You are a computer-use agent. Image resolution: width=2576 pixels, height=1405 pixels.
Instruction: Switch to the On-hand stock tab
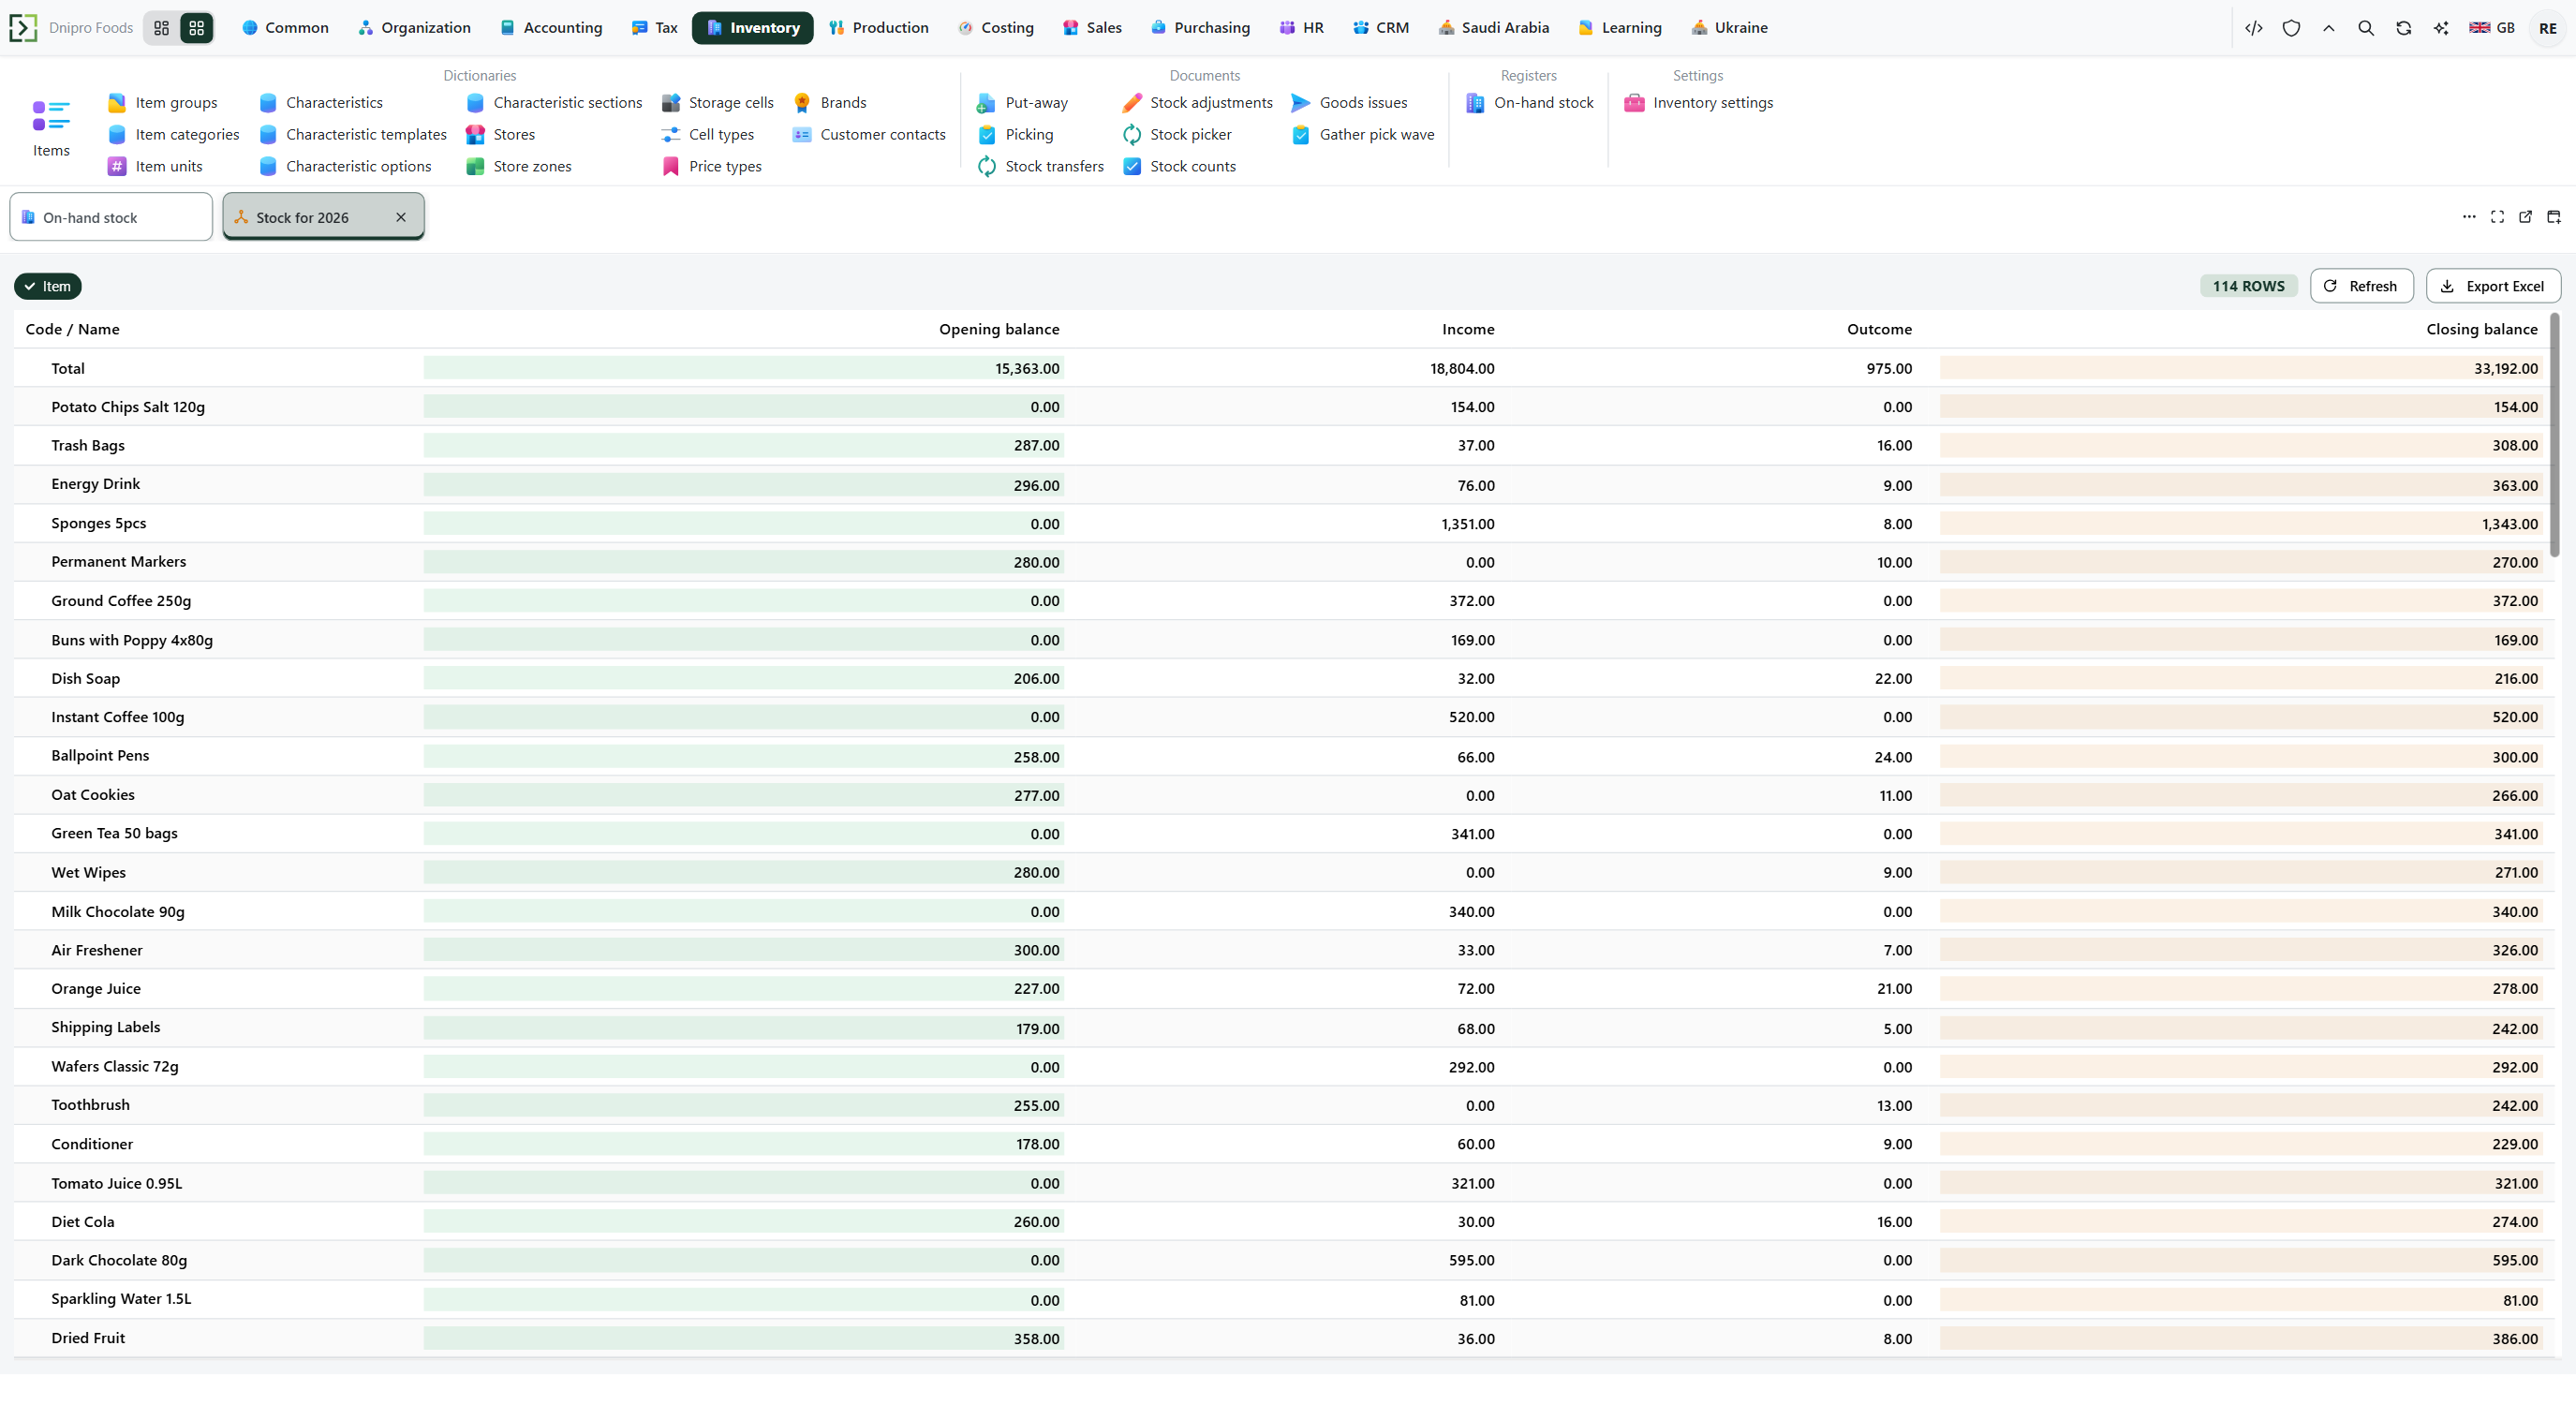111,217
